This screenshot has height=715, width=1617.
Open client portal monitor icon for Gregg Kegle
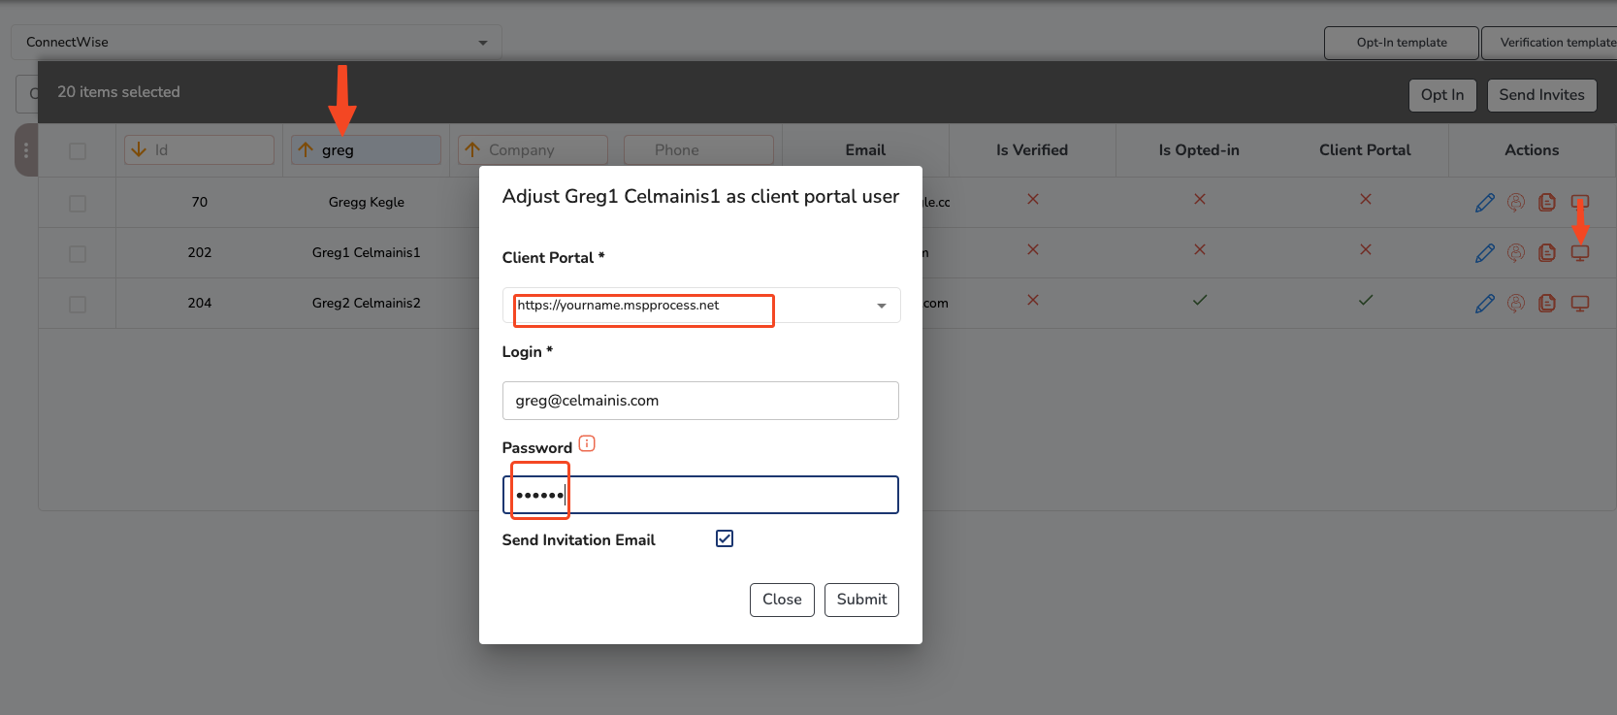coord(1580,202)
